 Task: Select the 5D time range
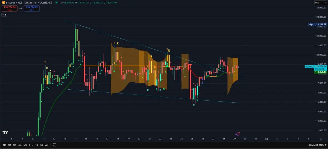coord(9,145)
